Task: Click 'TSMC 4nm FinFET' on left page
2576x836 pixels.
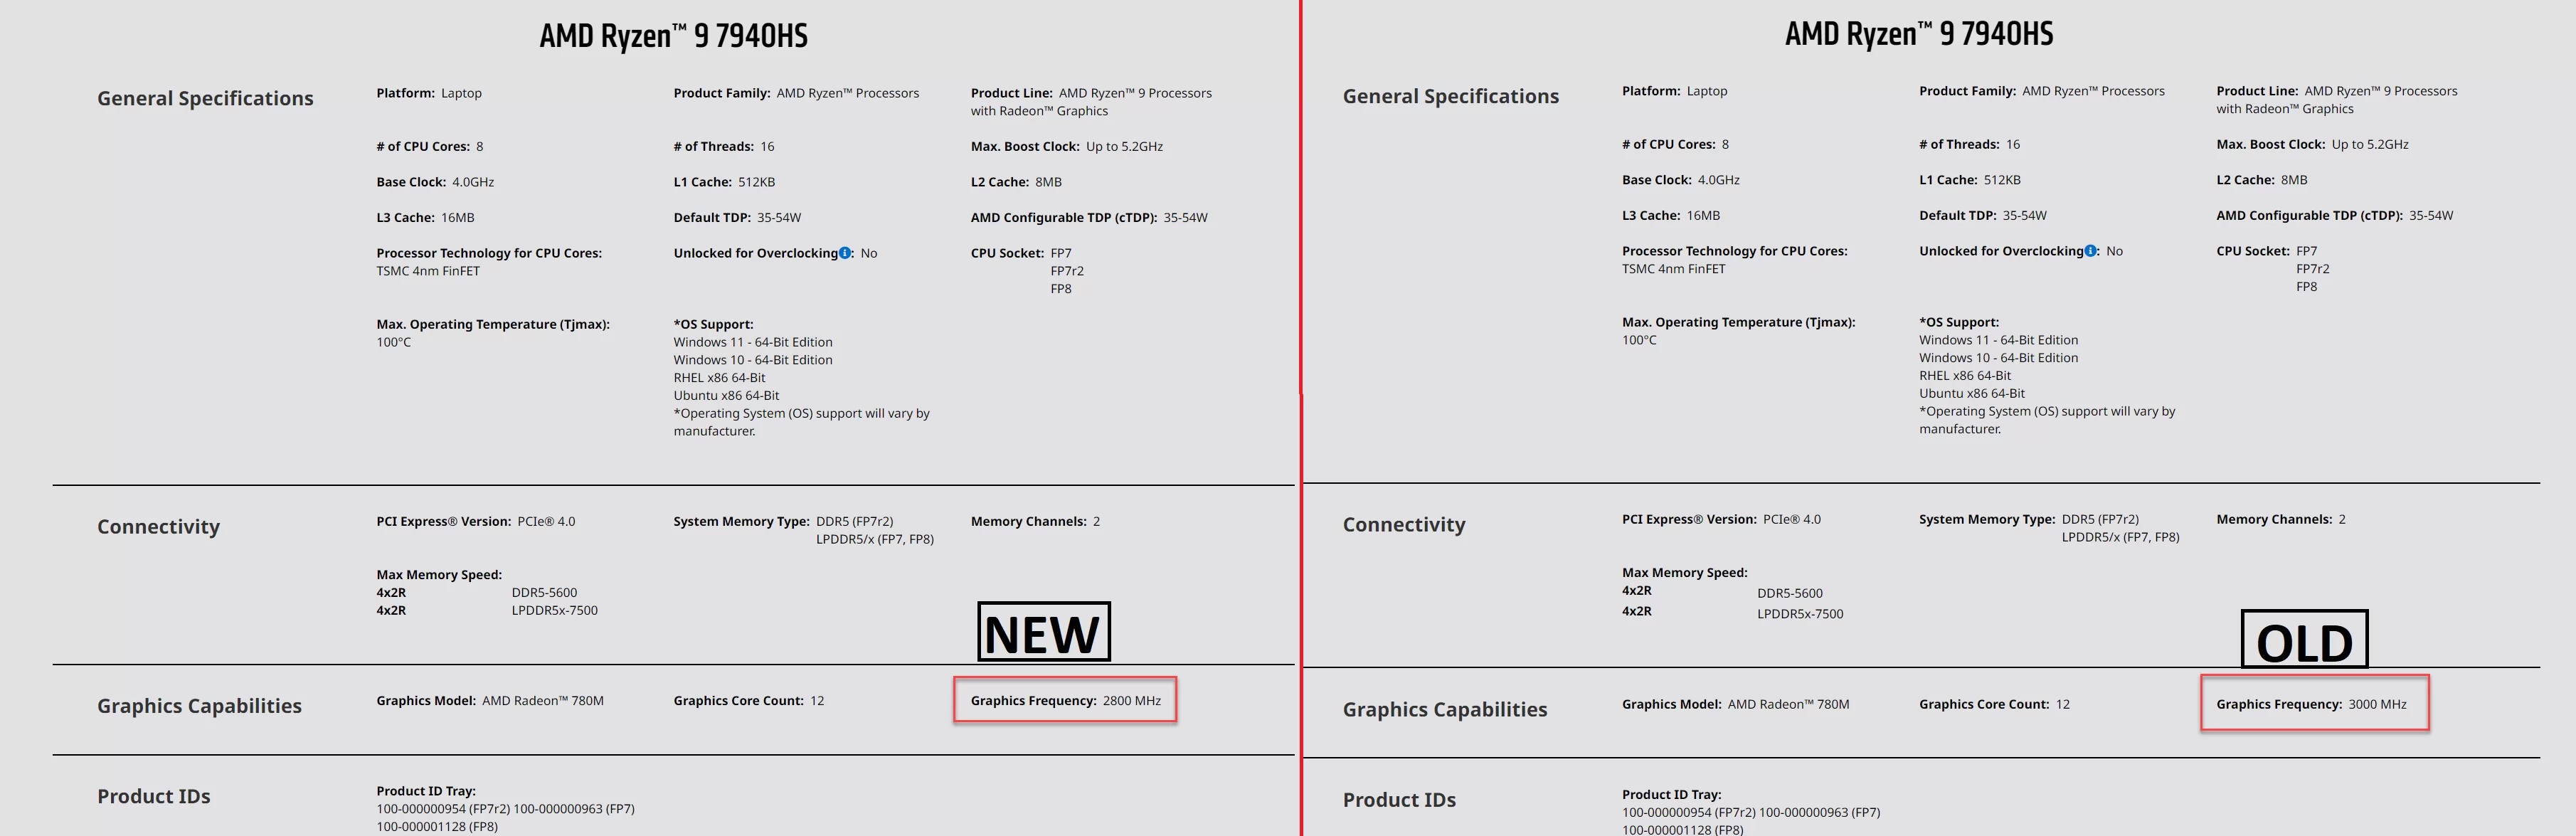Action: (428, 271)
